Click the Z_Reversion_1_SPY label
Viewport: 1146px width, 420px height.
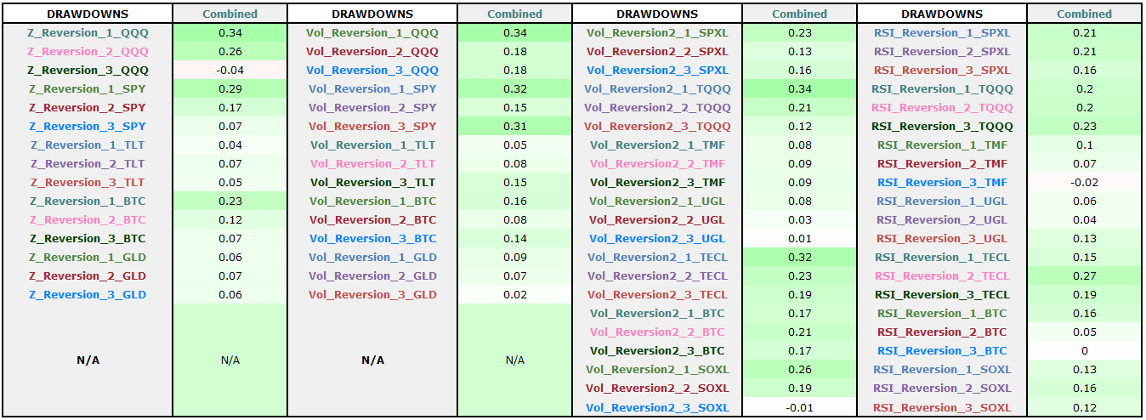pos(88,88)
